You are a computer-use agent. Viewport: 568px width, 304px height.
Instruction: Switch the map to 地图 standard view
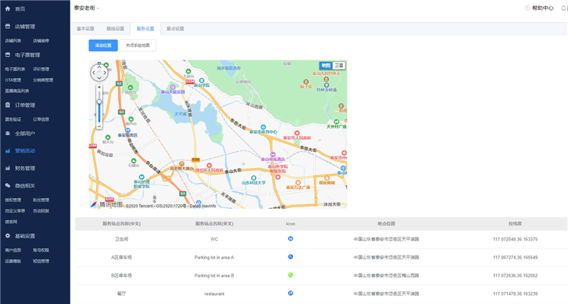pos(326,66)
